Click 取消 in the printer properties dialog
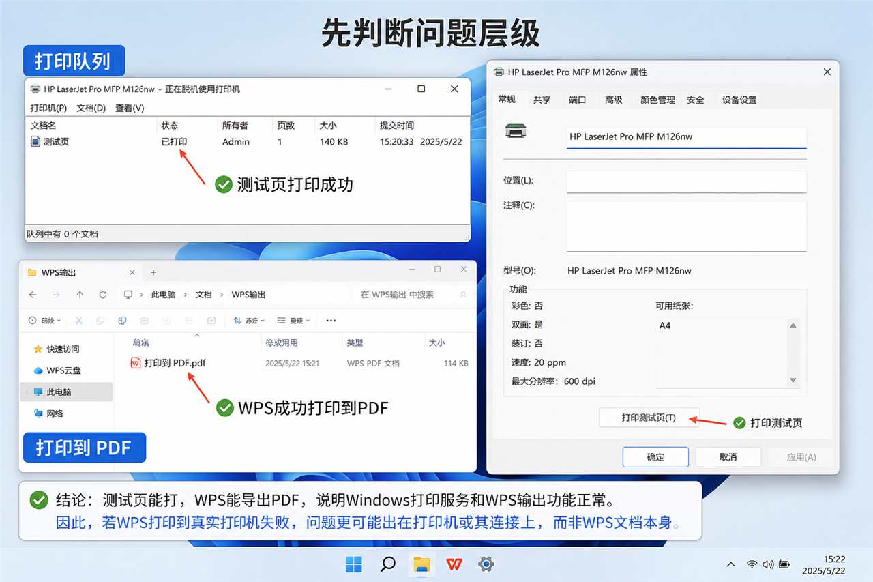 click(728, 457)
